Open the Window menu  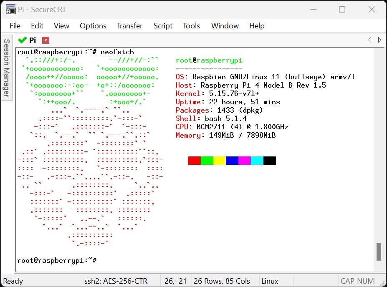pyautogui.click(x=225, y=25)
